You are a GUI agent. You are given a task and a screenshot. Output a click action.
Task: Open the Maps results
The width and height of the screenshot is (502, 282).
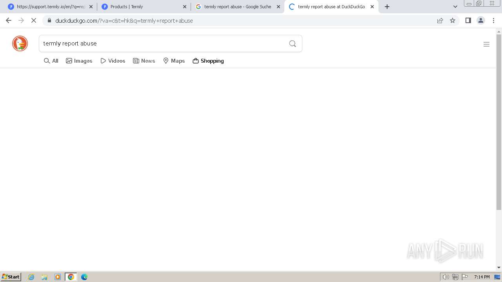(x=174, y=61)
